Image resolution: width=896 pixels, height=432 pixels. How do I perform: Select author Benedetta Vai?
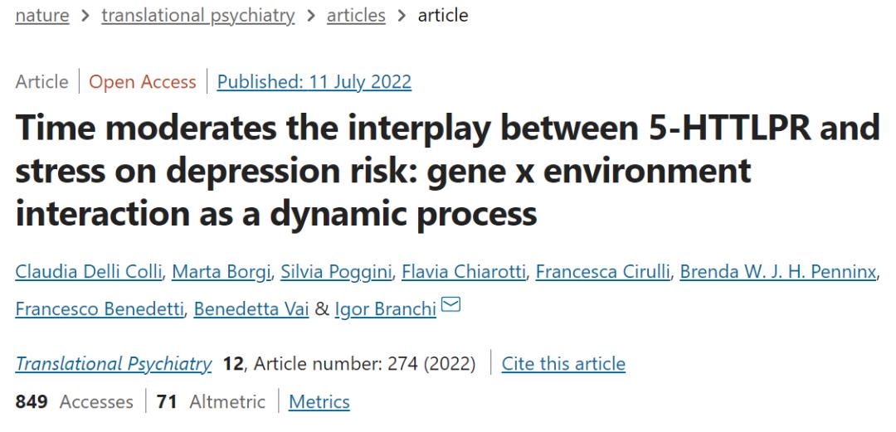click(251, 309)
